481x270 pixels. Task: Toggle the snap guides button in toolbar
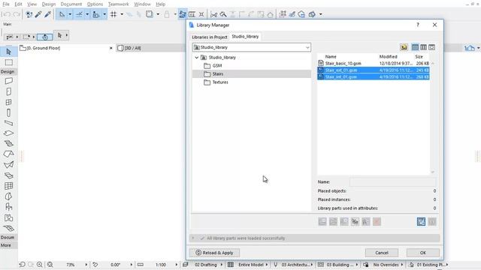[79, 14]
